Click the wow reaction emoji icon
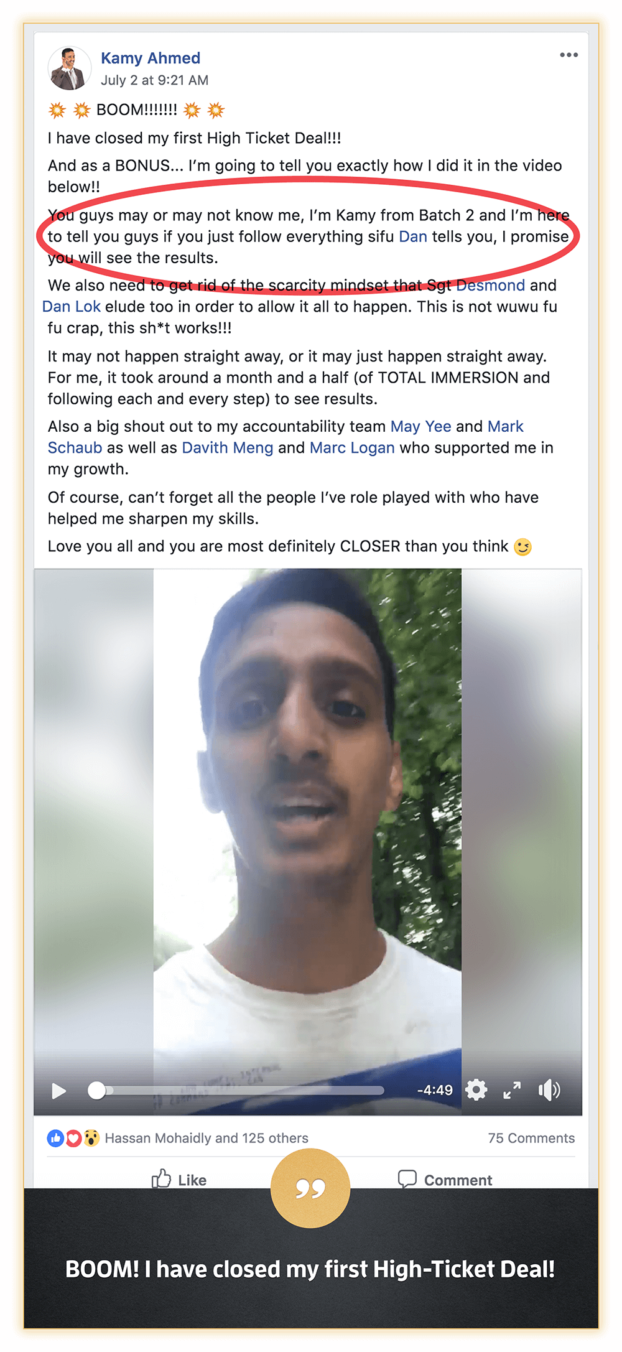622x1352 pixels. (91, 1138)
